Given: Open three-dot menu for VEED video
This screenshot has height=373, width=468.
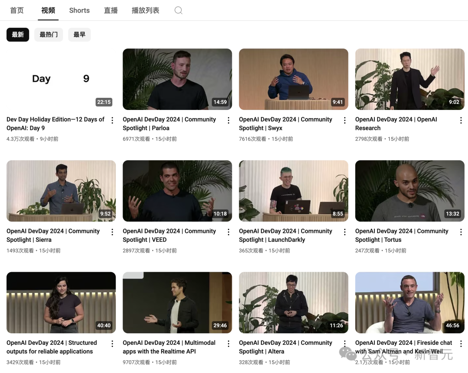Looking at the screenshot, I should coord(228,232).
